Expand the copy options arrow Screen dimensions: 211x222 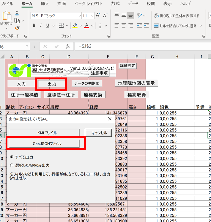point(23,21)
